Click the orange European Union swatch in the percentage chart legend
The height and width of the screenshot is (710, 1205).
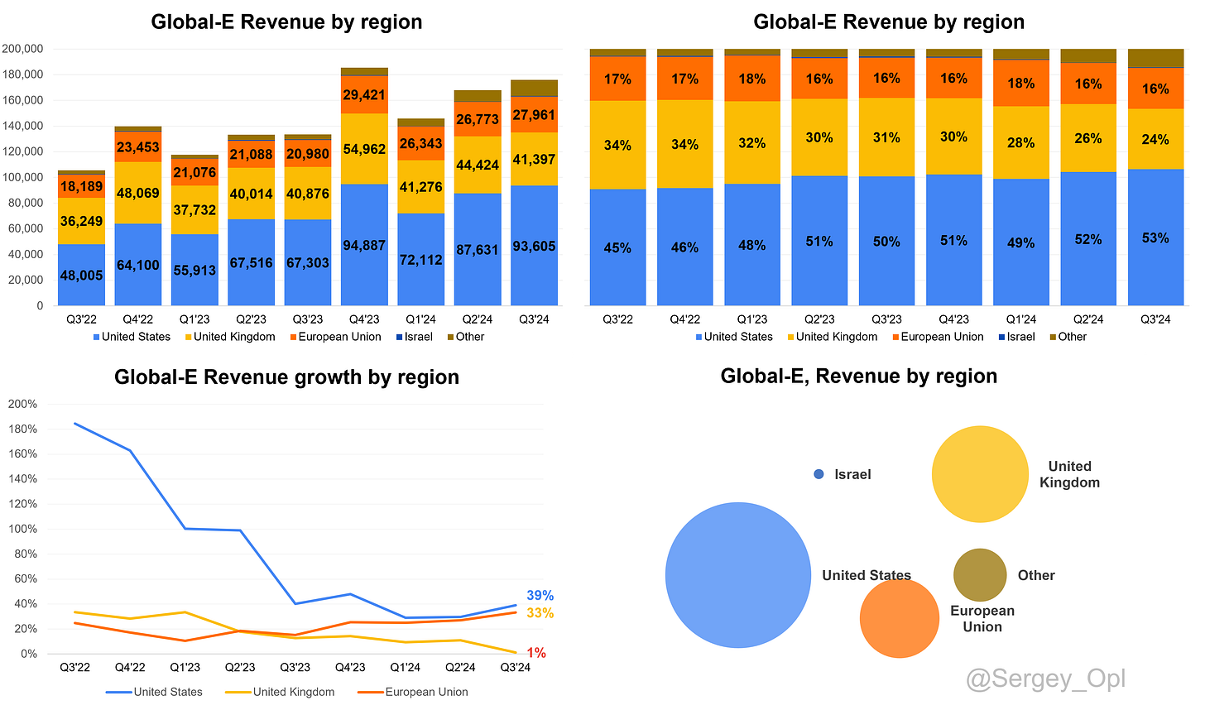point(895,337)
